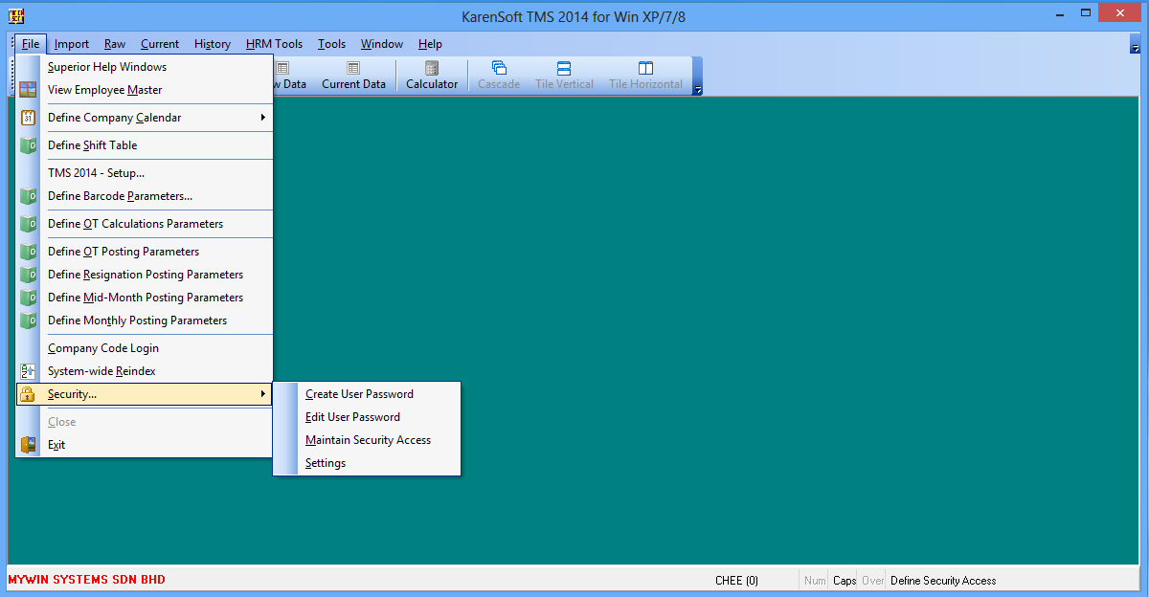1149x597 pixels.
Task: Click the System-wide Reindex sort icon
Action: pos(28,371)
